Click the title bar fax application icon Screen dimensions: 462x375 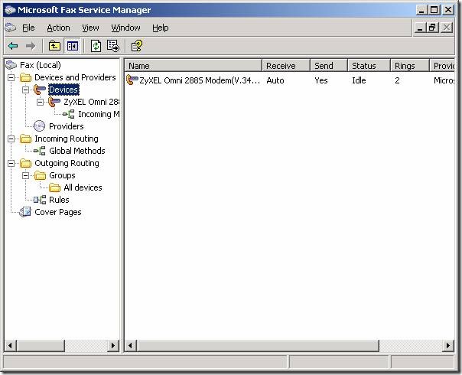(x=11, y=10)
